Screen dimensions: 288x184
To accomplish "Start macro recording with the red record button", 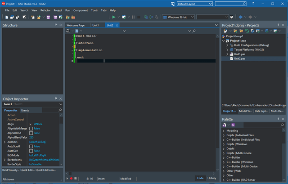I will [x=71, y=179].
